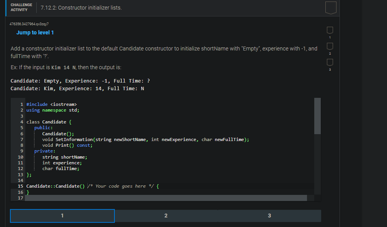Click the 'char fullTime;' line
387x227 pixels.
click(61, 169)
